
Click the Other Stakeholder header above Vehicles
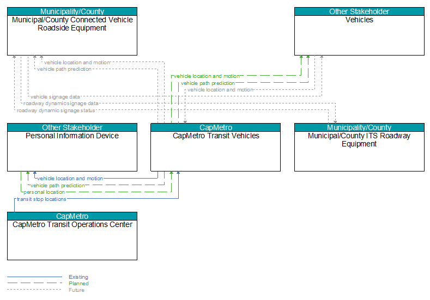[359, 11]
